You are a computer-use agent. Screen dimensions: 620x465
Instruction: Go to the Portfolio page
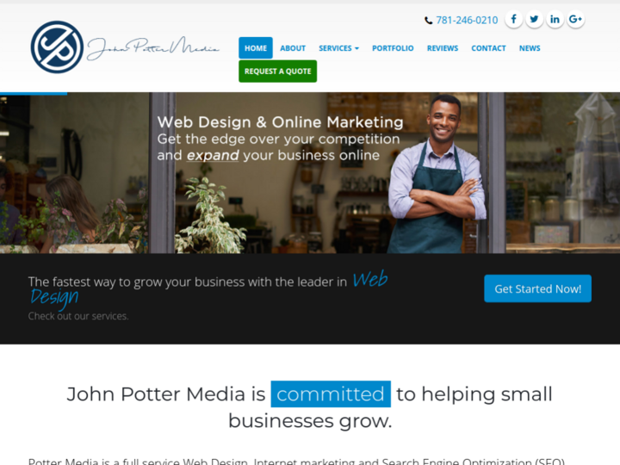[393, 48]
